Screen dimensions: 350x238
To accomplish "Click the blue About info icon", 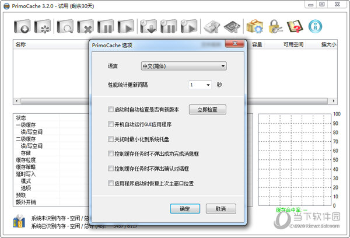I will 315,26.
